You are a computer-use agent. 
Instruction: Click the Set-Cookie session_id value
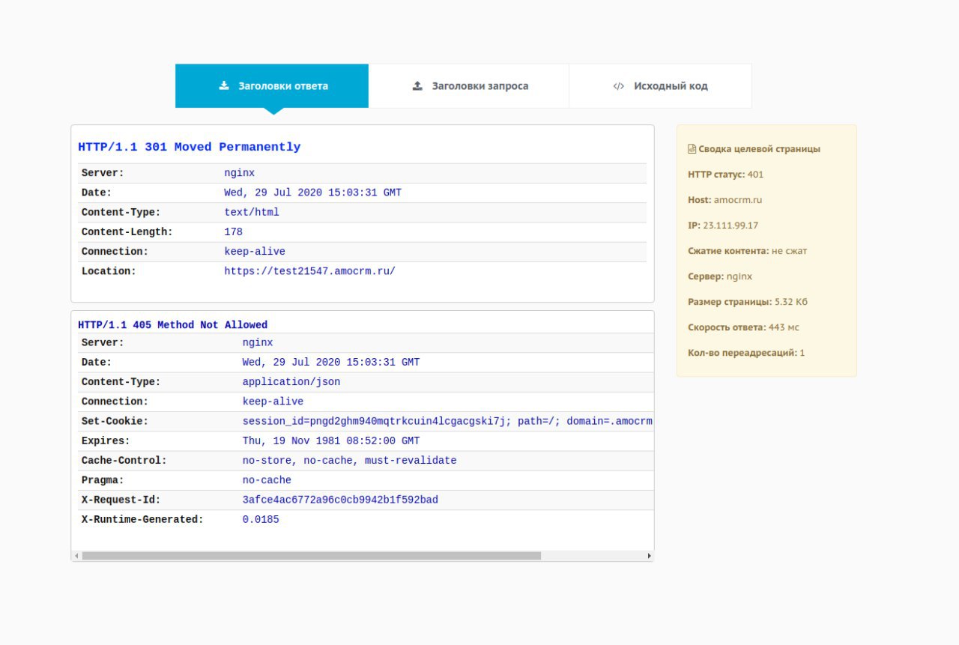click(447, 421)
